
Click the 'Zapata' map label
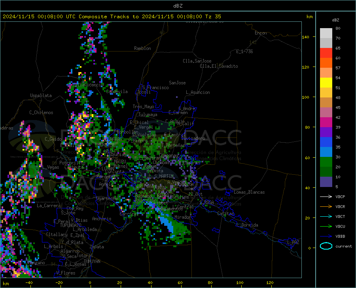click(97, 247)
